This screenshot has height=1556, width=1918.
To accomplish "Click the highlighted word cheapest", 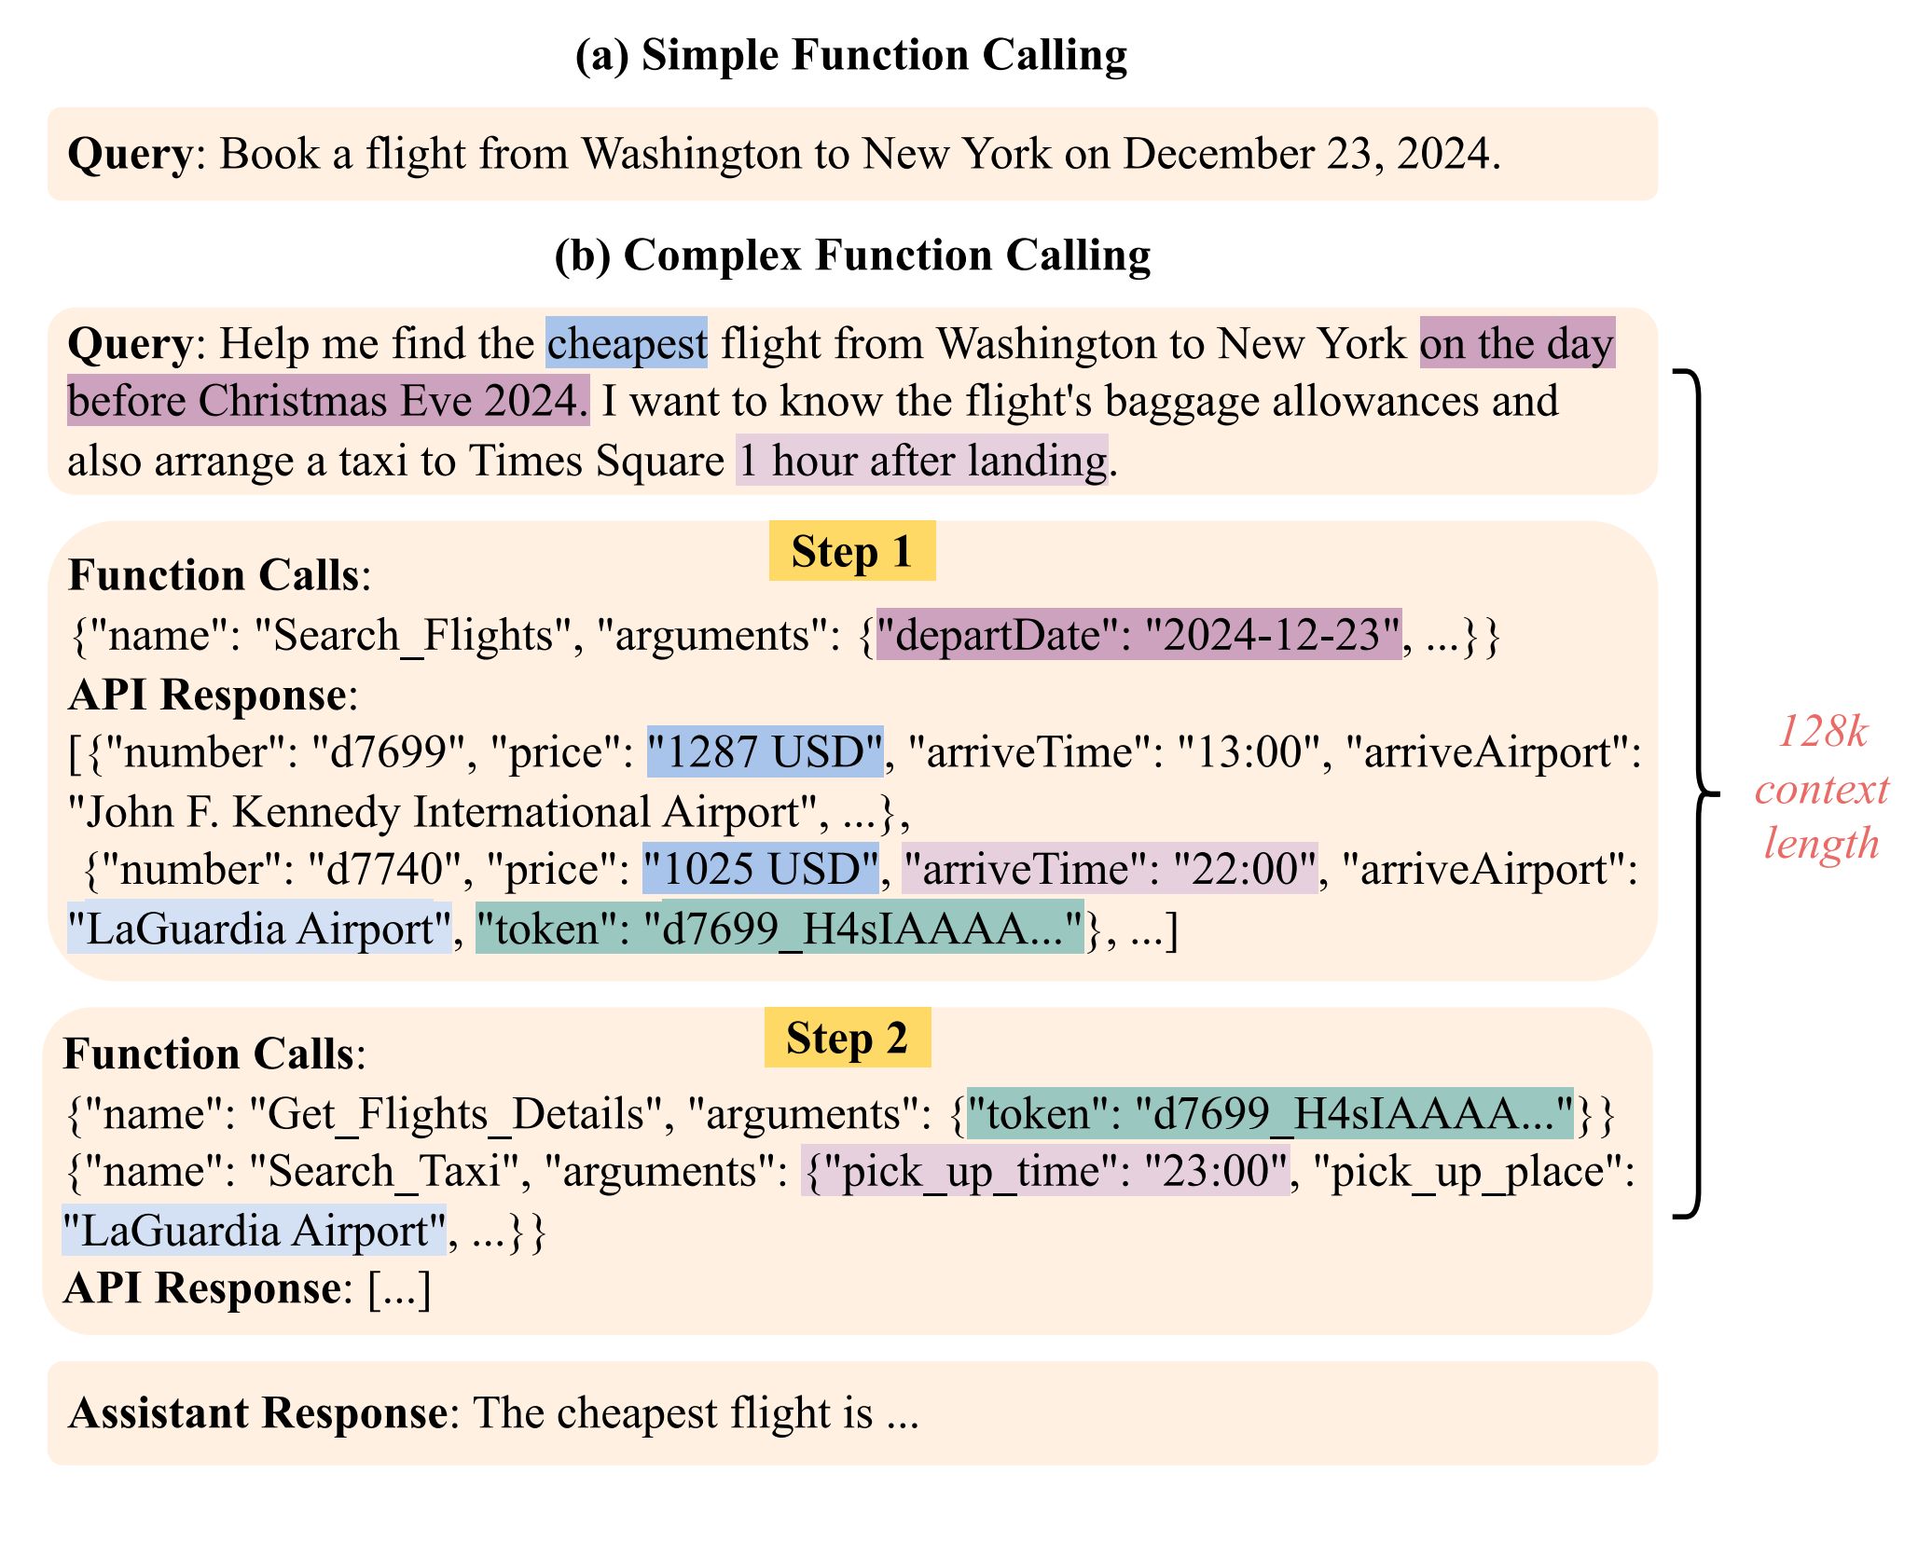I will [x=627, y=343].
